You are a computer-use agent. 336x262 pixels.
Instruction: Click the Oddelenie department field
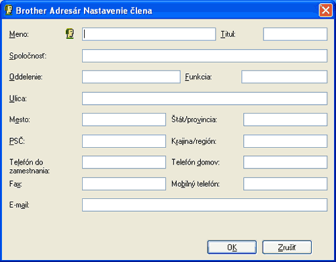point(131,77)
